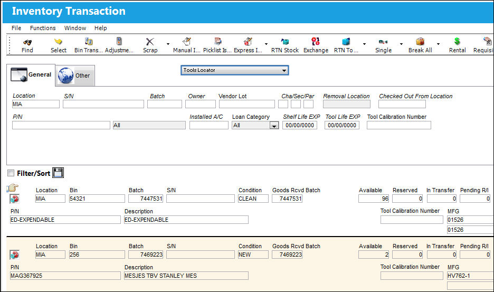Open the Adjustment tool
Image resolution: width=494 pixels, height=292 pixels.
pyautogui.click(x=119, y=41)
